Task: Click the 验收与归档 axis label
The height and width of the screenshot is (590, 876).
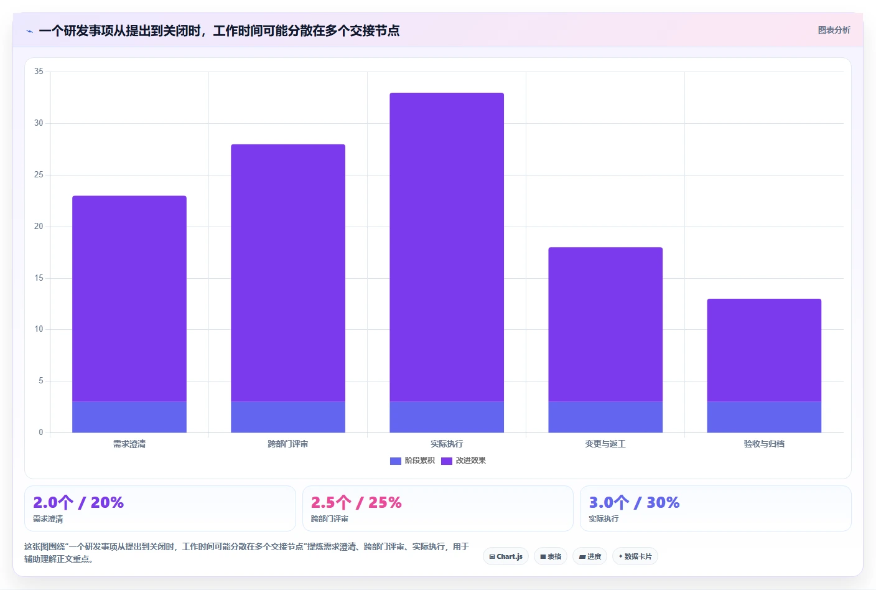Action: [764, 444]
